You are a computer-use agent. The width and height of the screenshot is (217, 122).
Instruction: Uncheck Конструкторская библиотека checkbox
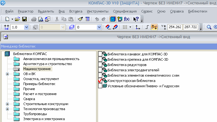click(100, 80)
